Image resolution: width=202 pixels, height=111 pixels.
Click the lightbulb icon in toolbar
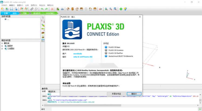[x=125, y=9]
